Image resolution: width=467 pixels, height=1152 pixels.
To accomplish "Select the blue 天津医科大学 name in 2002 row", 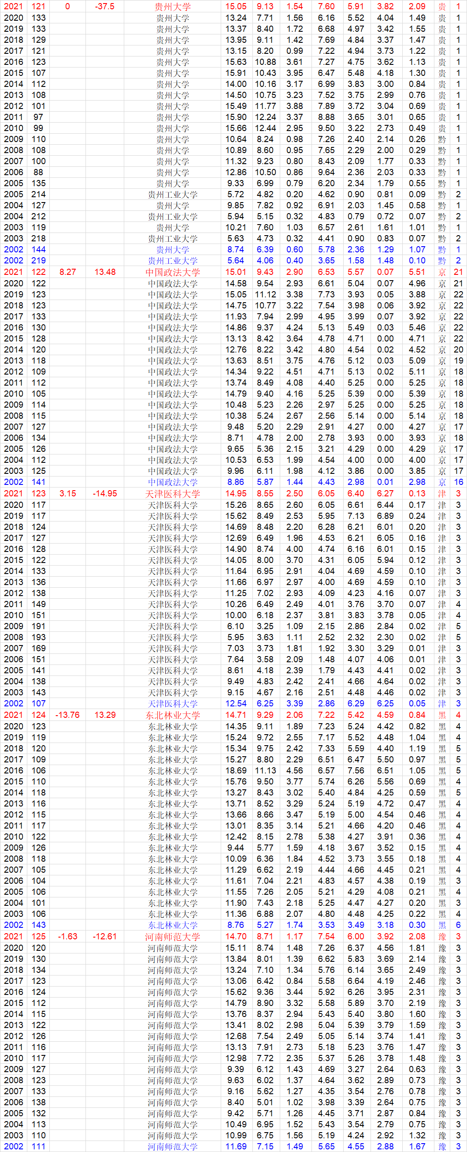I will point(172,703).
